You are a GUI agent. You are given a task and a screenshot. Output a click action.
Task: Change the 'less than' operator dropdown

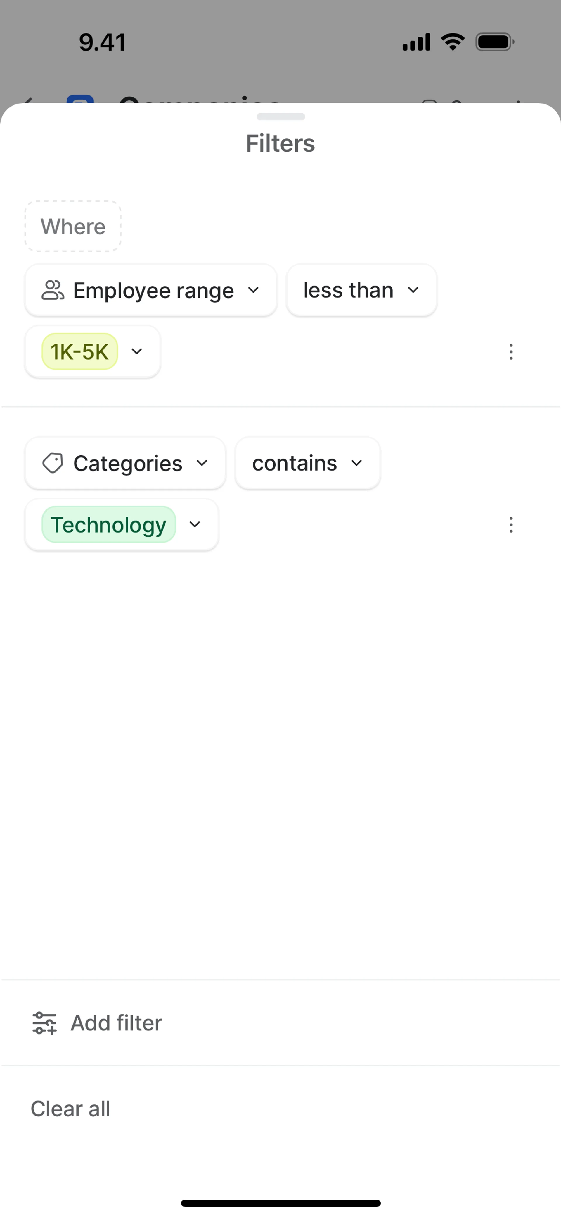click(x=361, y=290)
